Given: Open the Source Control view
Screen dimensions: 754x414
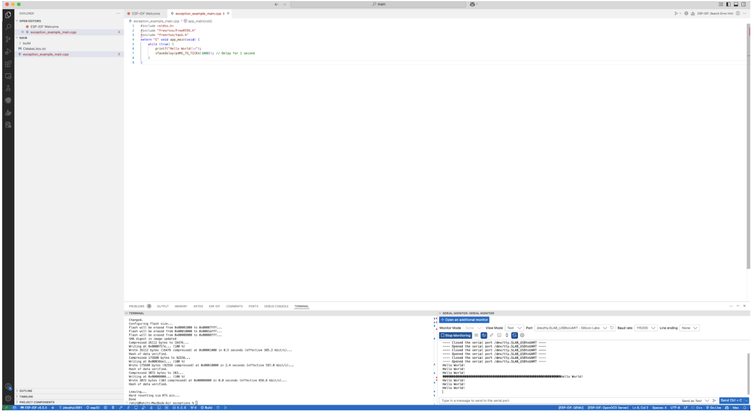Looking at the screenshot, I should 8,39.
